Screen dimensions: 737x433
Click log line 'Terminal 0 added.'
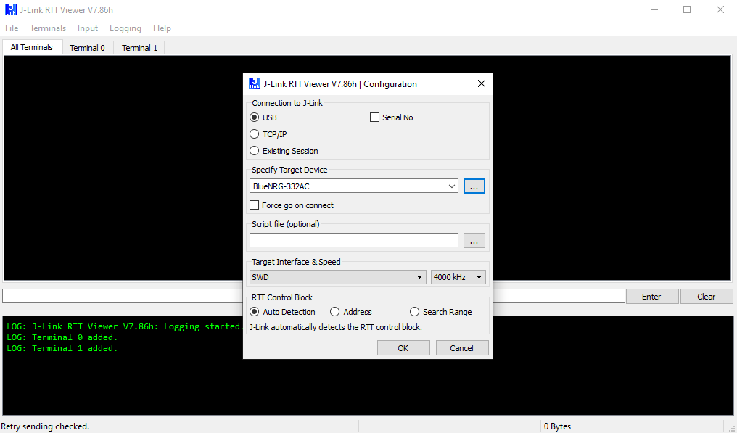click(x=62, y=337)
